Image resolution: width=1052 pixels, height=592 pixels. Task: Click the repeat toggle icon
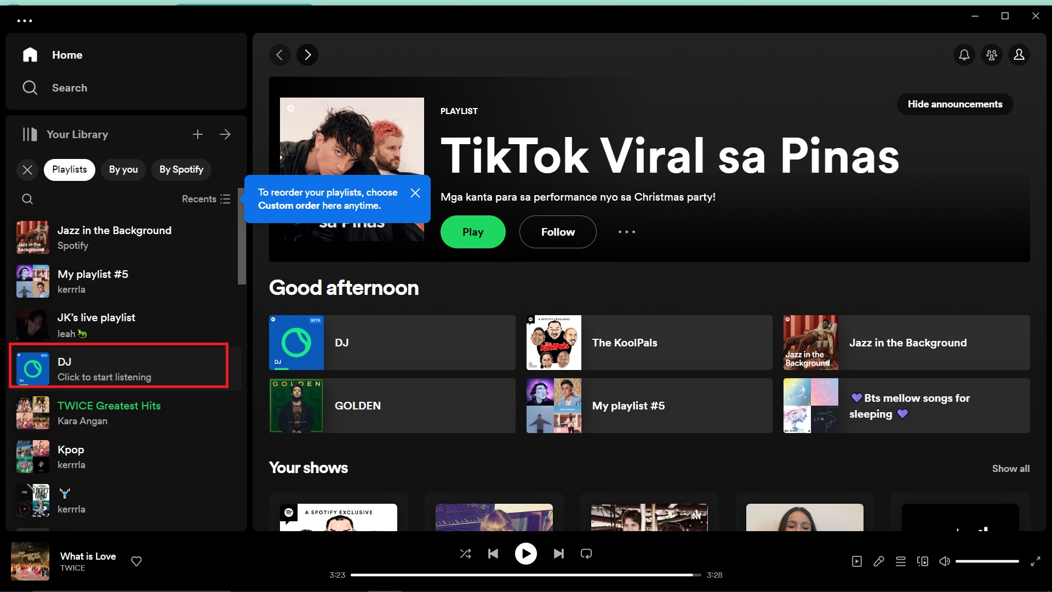(586, 554)
